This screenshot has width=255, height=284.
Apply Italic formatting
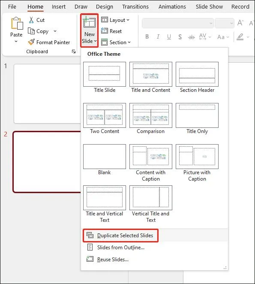pos(158,37)
